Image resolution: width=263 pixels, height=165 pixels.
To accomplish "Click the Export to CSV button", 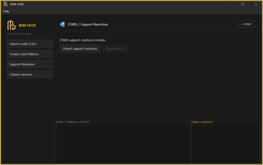I will [115, 49].
